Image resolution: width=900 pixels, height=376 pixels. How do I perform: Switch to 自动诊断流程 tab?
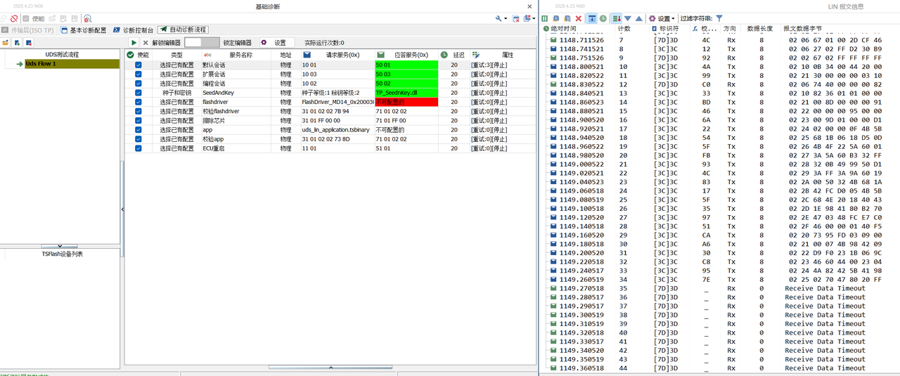183,30
